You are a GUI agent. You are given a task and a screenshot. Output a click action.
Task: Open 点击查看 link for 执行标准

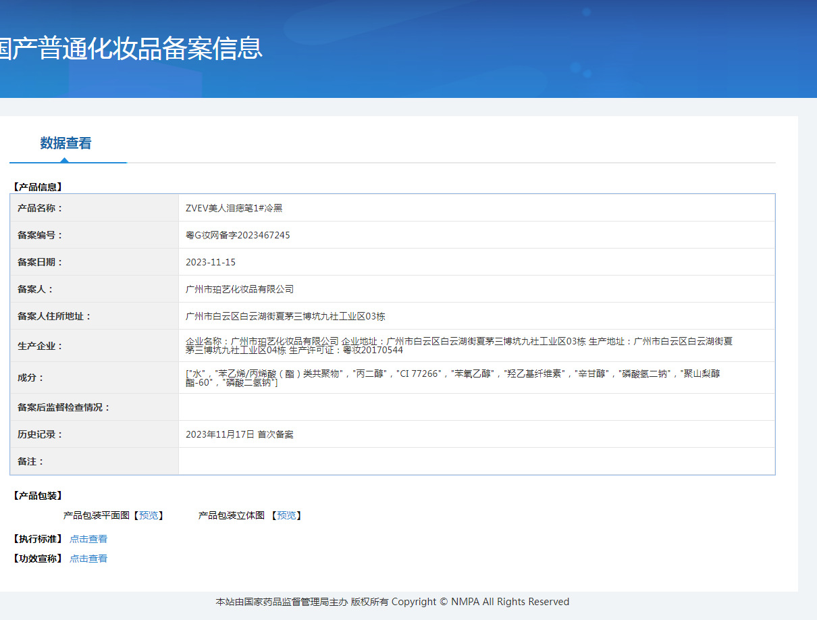coord(88,539)
